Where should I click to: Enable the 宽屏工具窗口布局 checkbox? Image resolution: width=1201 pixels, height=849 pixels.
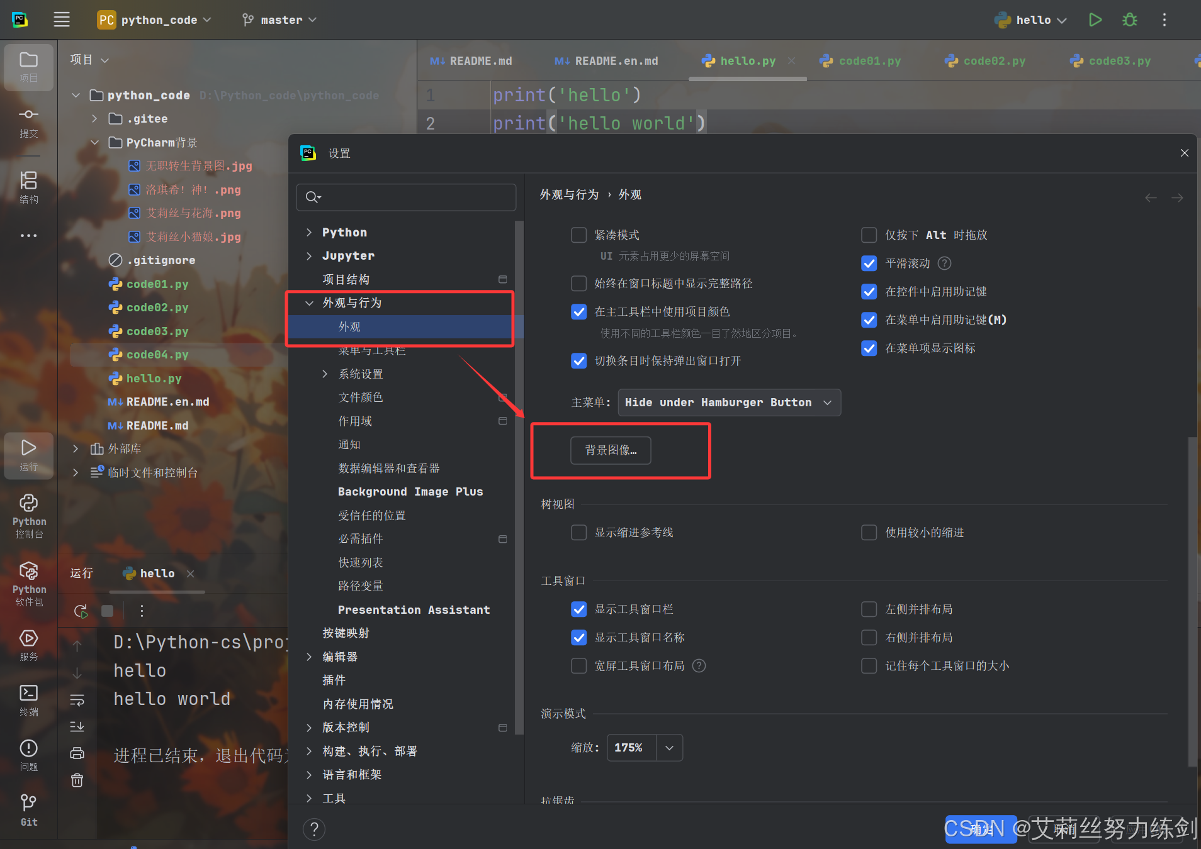(x=578, y=665)
